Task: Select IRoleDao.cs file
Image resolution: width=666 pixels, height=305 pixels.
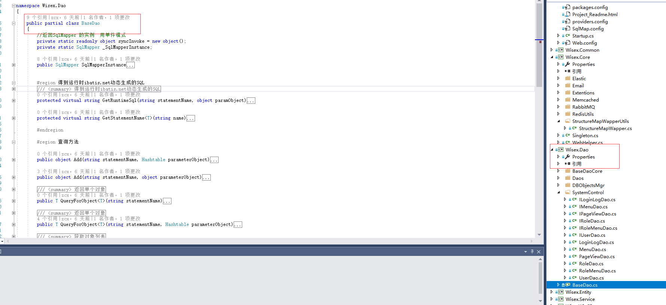Action: pyautogui.click(x=592, y=221)
